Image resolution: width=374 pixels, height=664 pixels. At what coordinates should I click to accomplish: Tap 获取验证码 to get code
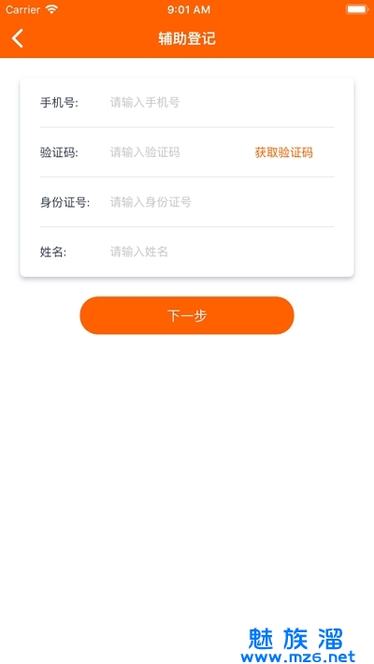coord(284,152)
